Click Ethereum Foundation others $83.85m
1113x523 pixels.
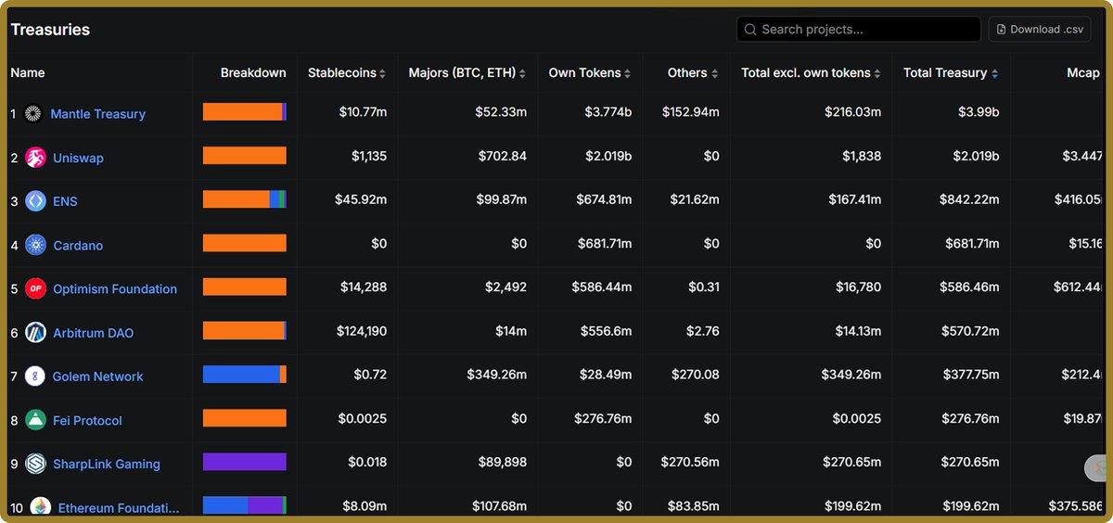pos(695,505)
